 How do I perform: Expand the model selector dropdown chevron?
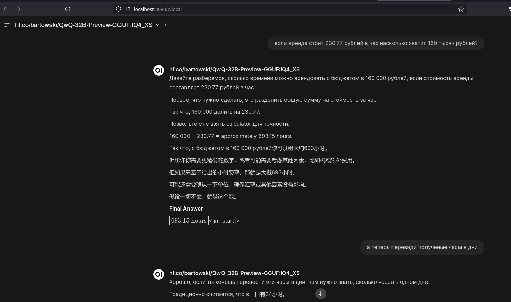tap(157, 25)
